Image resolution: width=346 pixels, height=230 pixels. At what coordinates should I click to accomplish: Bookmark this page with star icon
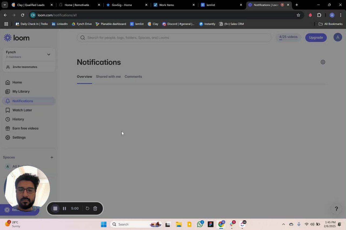pos(298,15)
